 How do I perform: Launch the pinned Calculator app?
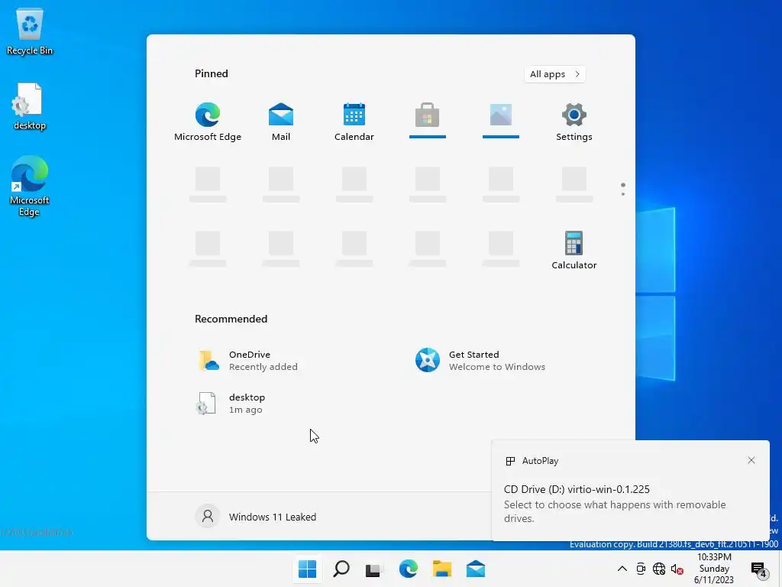click(574, 250)
